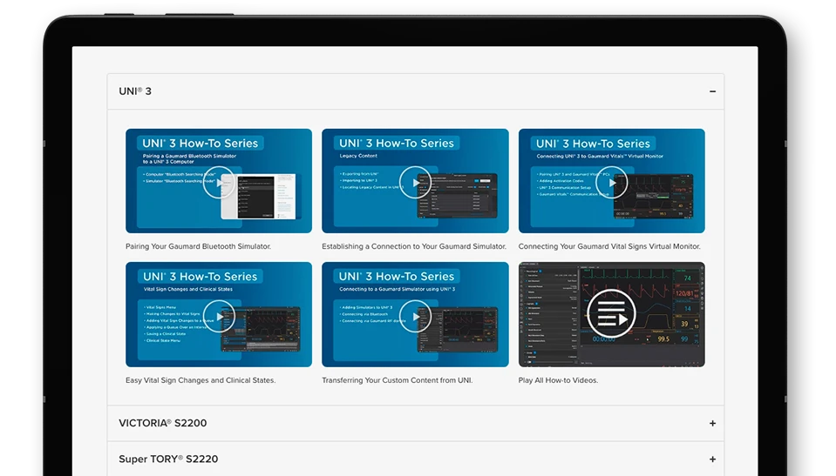Collapse the UNI 3 section minus icon
This screenshot has height=476, width=836.
click(712, 91)
